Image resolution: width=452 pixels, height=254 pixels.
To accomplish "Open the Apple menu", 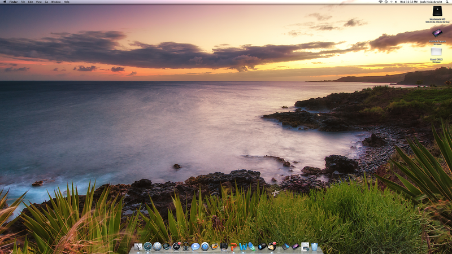I will pyautogui.click(x=5, y=2).
